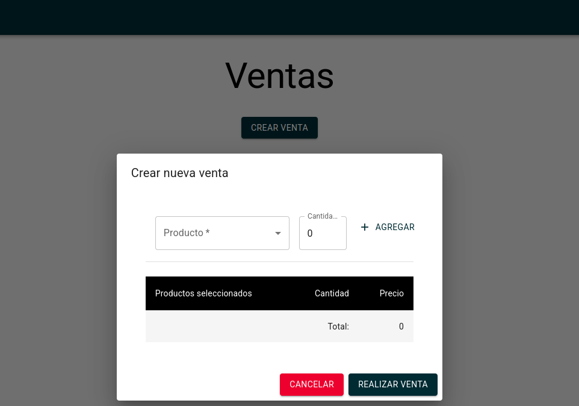This screenshot has height=406, width=579.
Task: Click the plus icon next to AGREGAR
Action: 365,227
